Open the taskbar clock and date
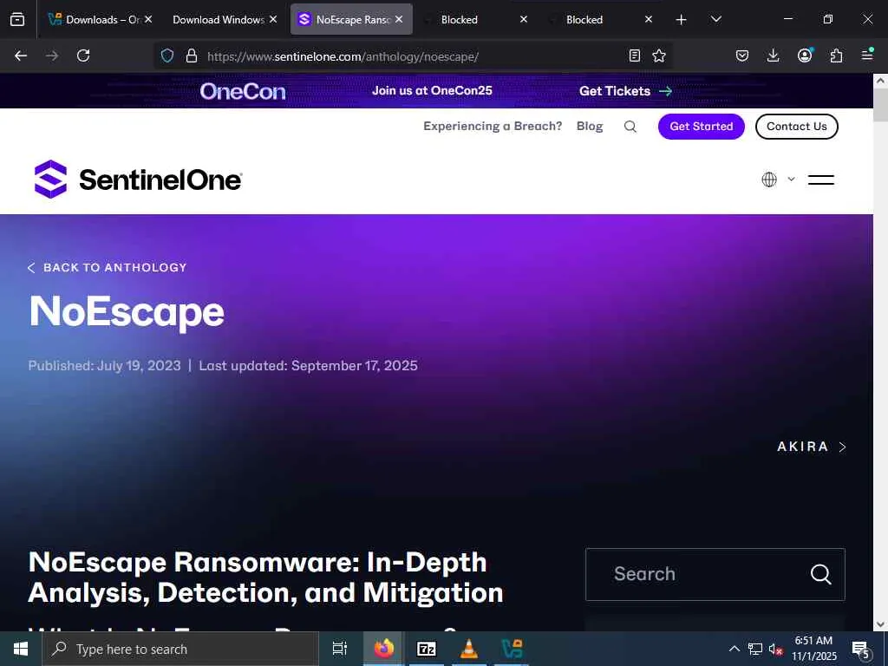 813,649
